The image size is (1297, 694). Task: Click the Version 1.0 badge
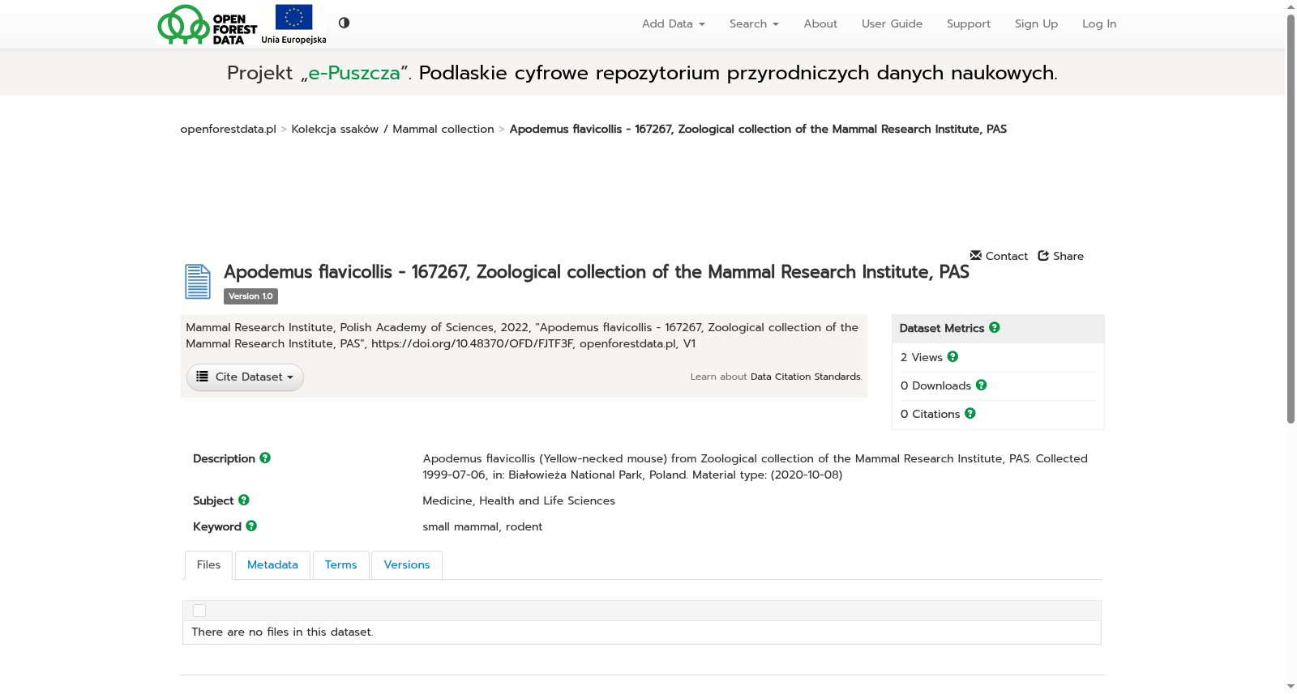(x=250, y=296)
